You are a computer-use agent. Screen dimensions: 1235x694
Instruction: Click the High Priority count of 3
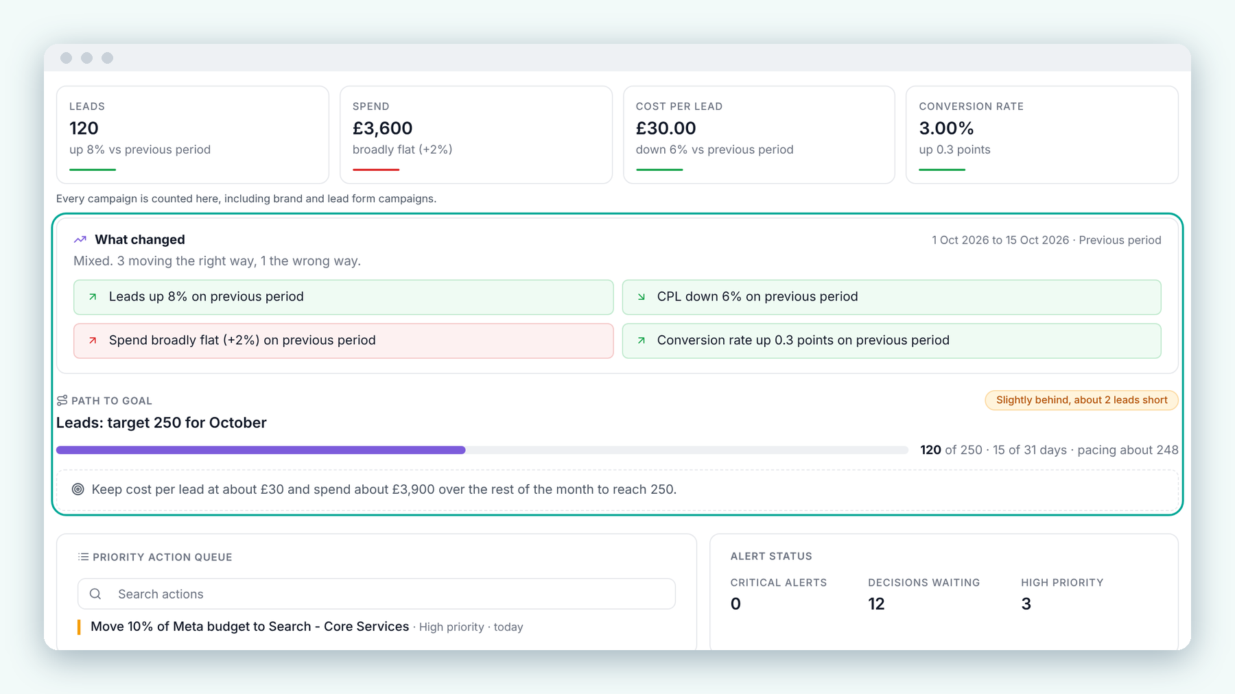1026,604
